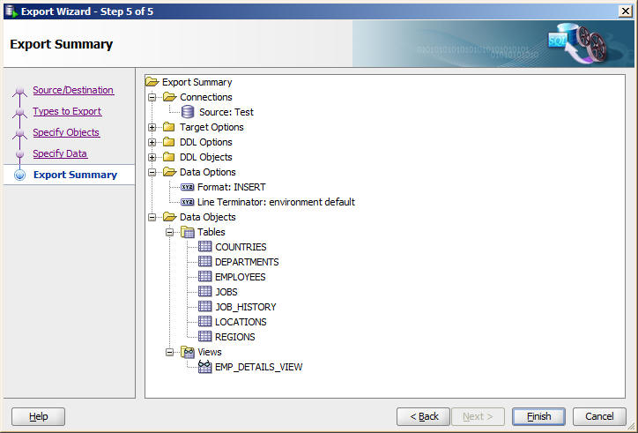Click the Data Objects folder icon

click(x=169, y=217)
